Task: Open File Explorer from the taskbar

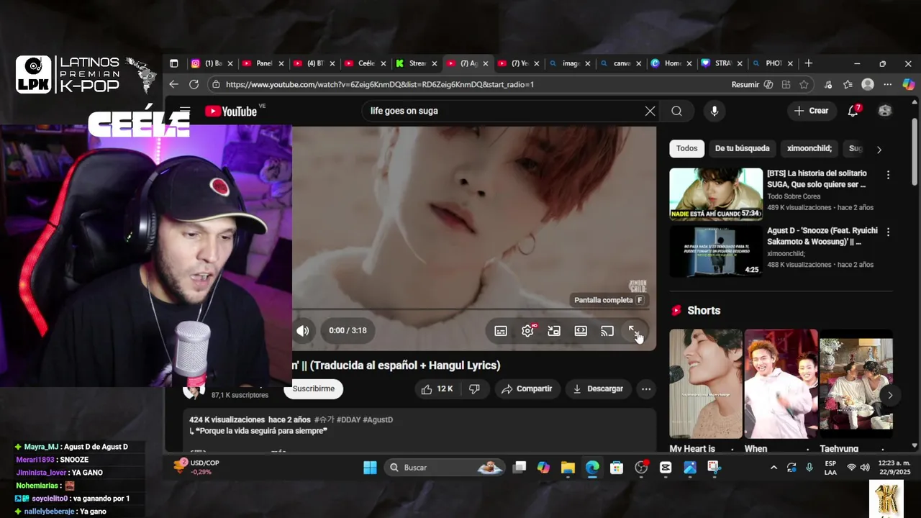Action: tap(568, 468)
